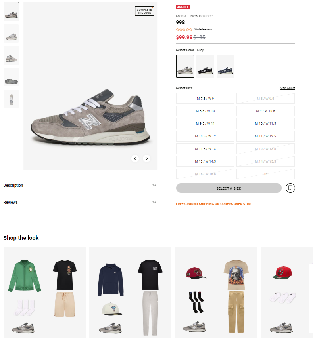Select the black shoe color swatch
Screen dimensions: 315x338
(x=205, y=66)
